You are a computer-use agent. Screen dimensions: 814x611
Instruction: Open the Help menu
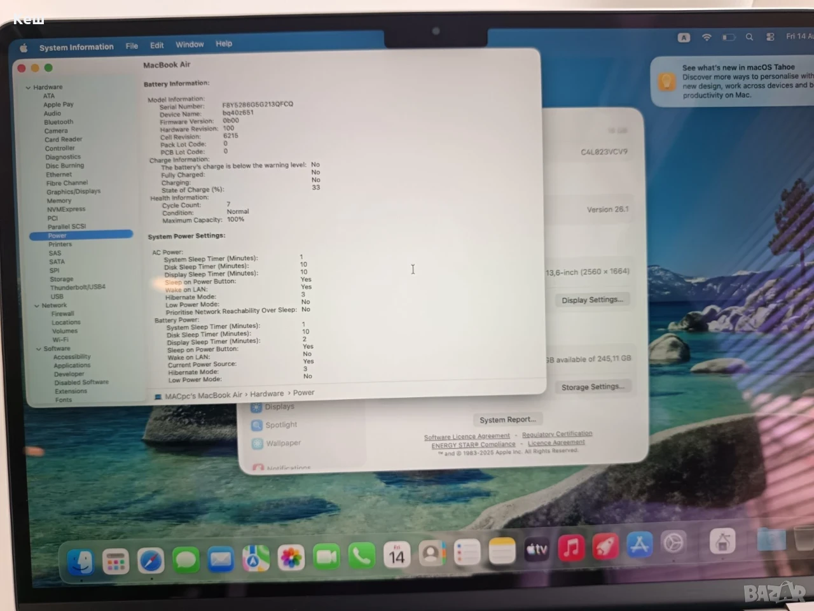pyautogui.click(x=224, y=44)
